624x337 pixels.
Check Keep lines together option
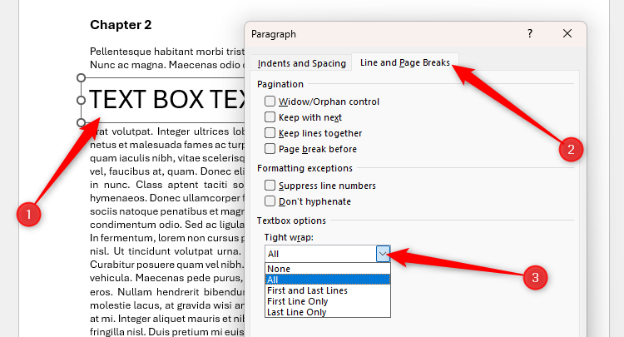click(270, 133)
